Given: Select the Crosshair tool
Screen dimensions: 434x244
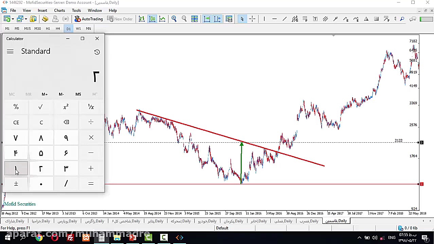Looking at the screenshot, I should click(252, 19).
